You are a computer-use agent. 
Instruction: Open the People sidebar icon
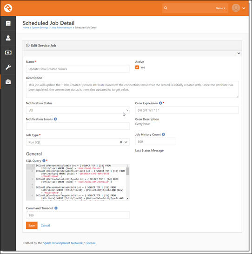pyautogui.click(x=8, y=38)
